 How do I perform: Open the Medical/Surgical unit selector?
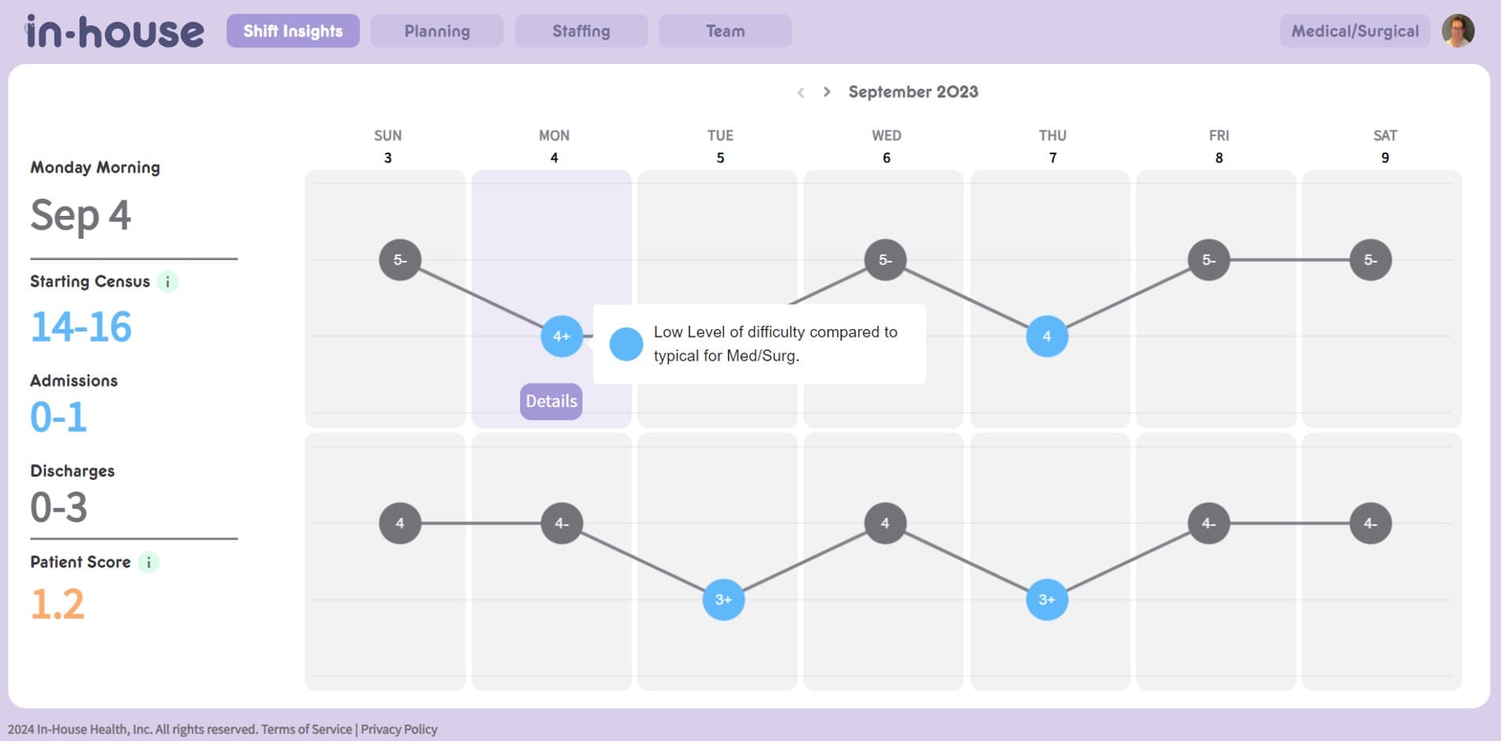point(1354,31)
